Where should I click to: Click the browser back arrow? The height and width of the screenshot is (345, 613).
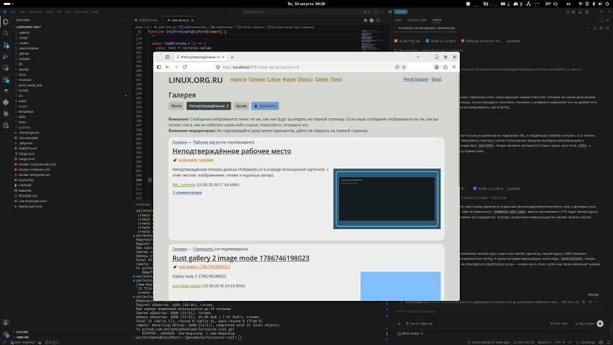(168, 67)
